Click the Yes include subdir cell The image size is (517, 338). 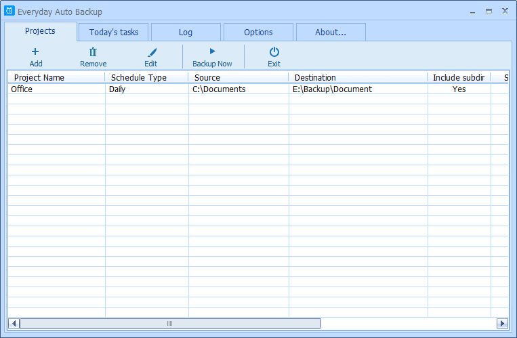pos(459,89)
